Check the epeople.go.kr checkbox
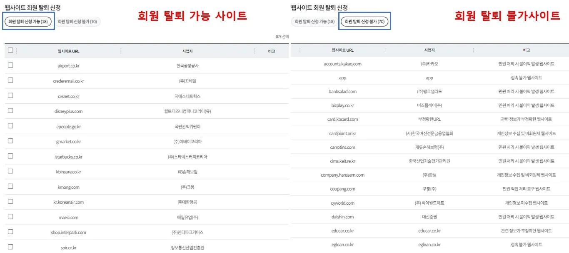Screen dimensions: 569x253 [10, 126]
